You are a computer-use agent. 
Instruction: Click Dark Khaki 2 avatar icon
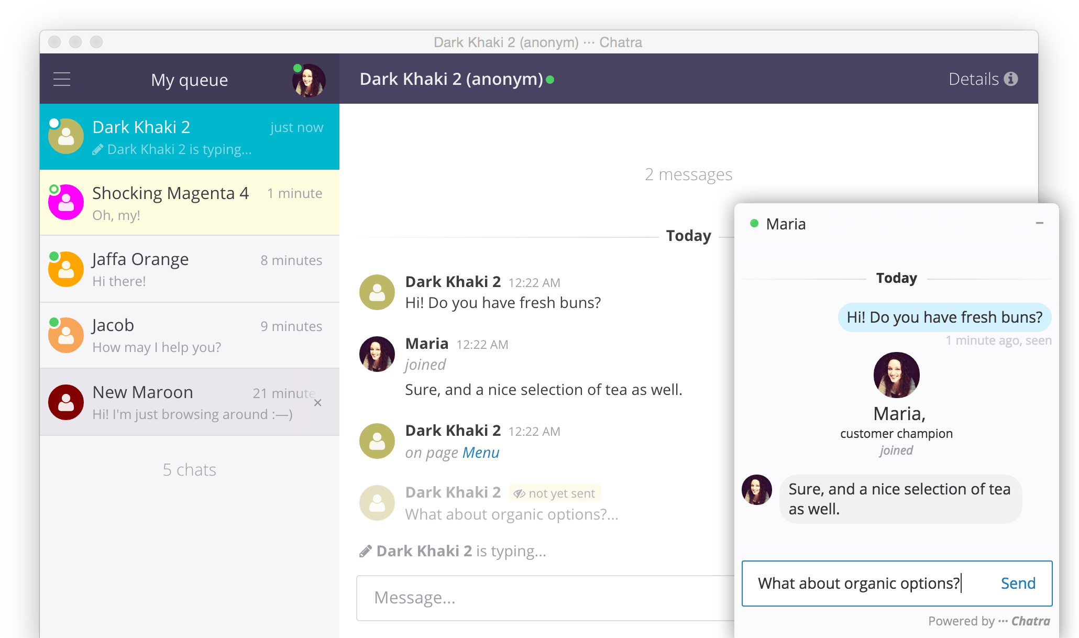point(66,137)
